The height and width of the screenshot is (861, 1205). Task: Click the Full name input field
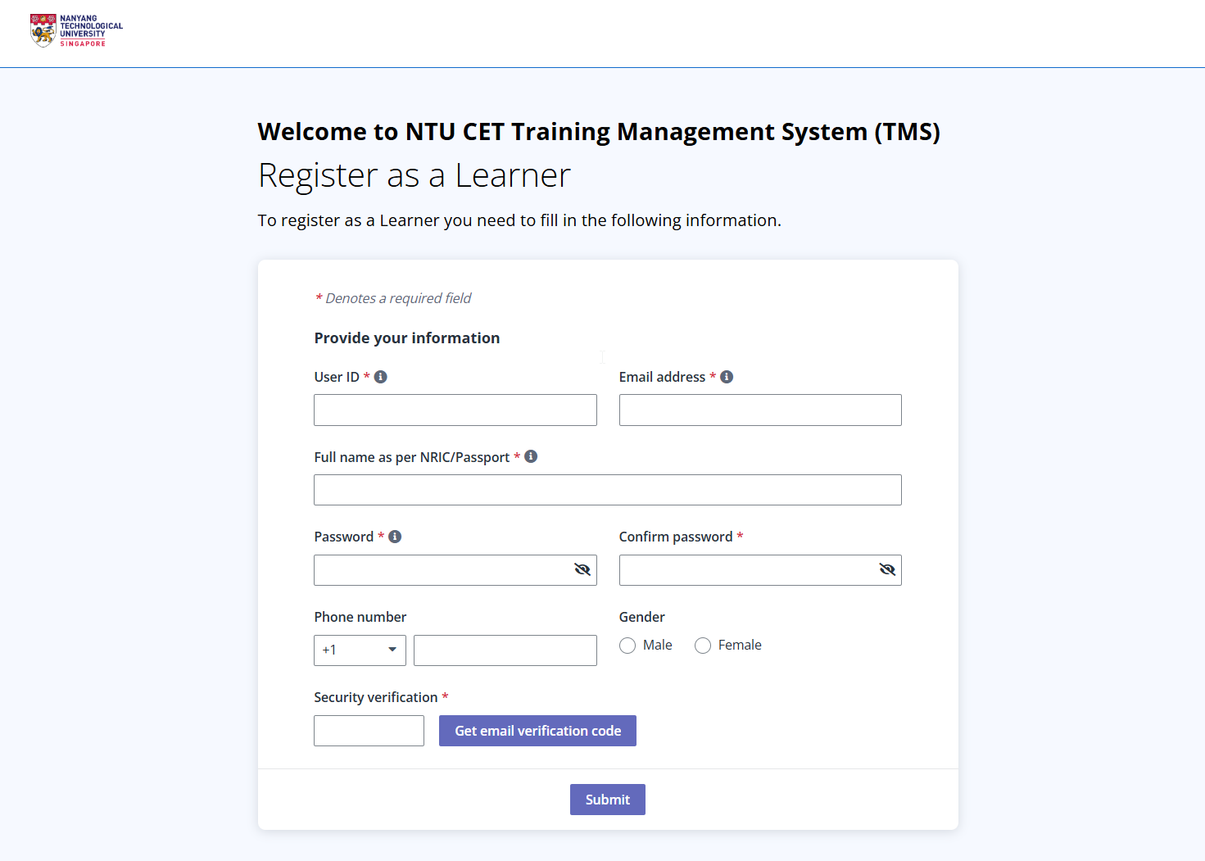[607, 489]
